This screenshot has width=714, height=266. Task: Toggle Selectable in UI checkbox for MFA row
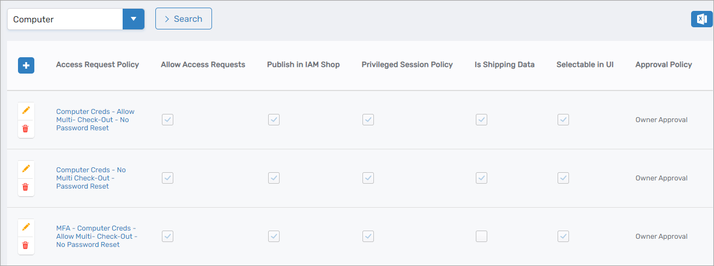click(563, 237)
